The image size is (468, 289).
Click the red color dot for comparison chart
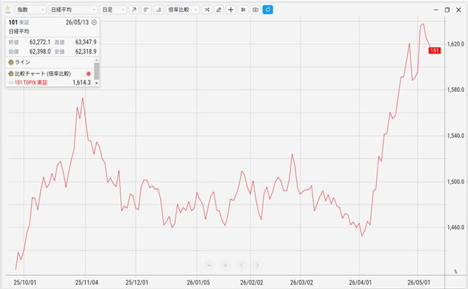(89, 74)
